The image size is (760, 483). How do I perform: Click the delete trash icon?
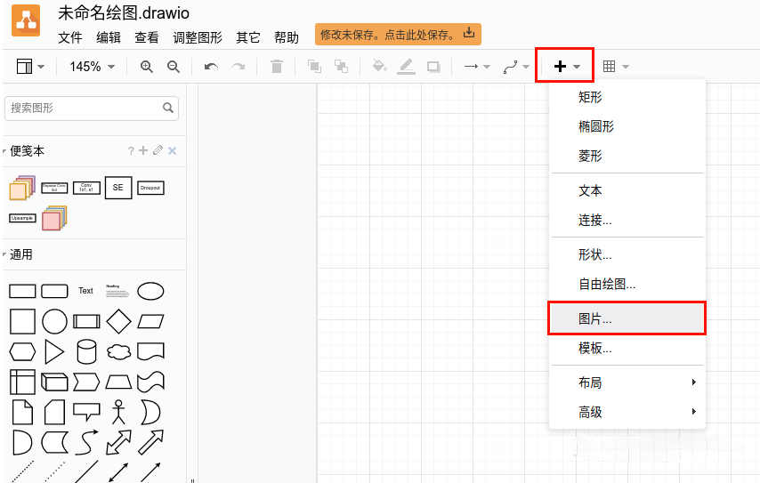tap(276, 67)
